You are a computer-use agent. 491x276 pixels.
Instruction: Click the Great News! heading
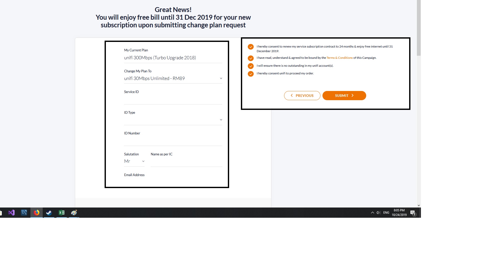click(x=173, y=10)
